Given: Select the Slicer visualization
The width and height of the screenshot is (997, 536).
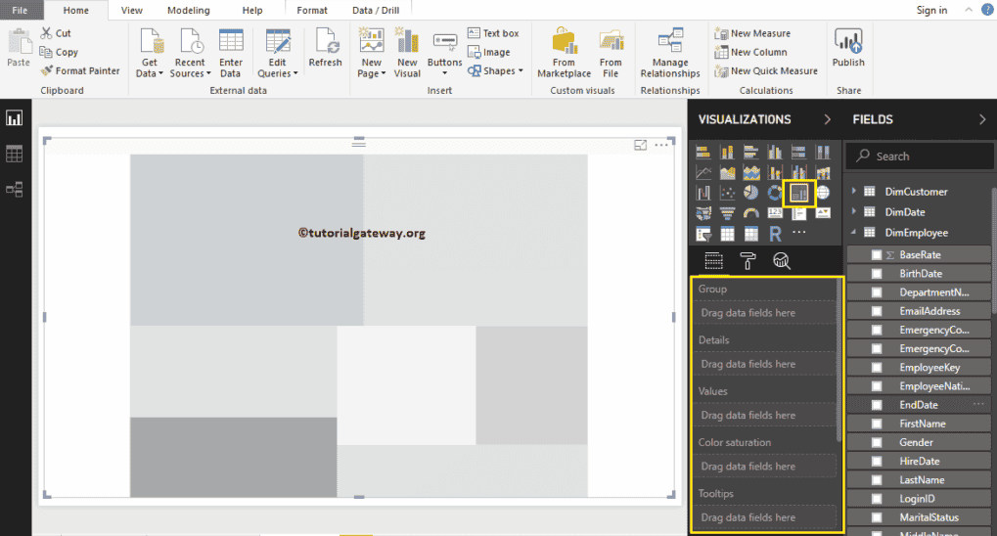Looking at the screenshot, I should (x=702, y=234).
